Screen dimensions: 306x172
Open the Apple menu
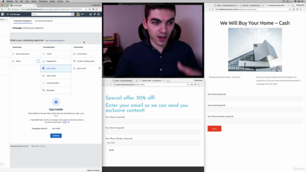(3, 1)
